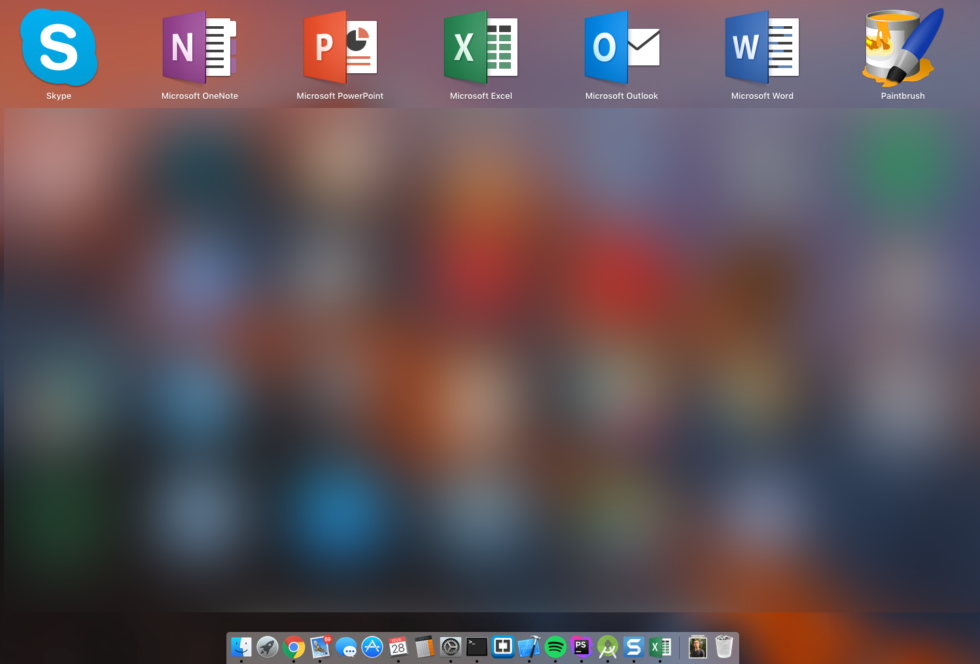Open Microsoft Excel in Launchpad
Image resolution: width=980 pixels, height=664 pixels.
(x=481, y=47)
